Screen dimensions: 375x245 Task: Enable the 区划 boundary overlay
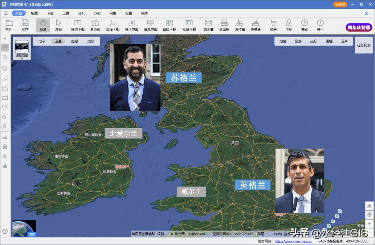tap(298, 41)
